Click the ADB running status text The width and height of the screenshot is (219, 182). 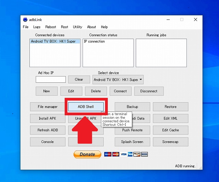[x=185, y=166]
